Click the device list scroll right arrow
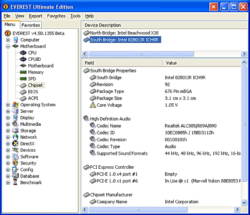 point(244,54)
